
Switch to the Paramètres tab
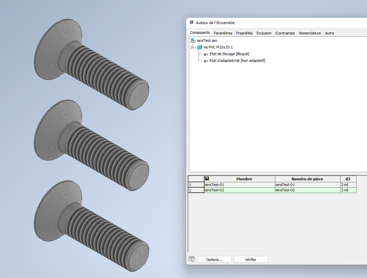point(223,33)
